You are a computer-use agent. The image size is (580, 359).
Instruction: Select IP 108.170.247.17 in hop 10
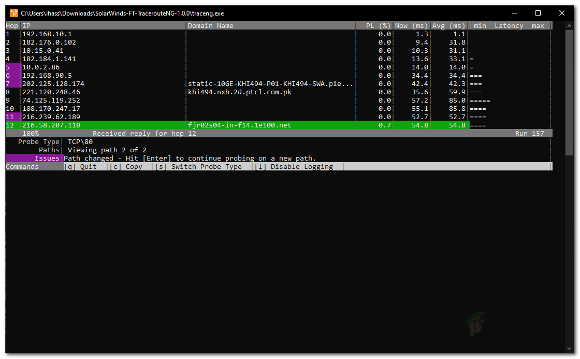click(x=51, y=108)
